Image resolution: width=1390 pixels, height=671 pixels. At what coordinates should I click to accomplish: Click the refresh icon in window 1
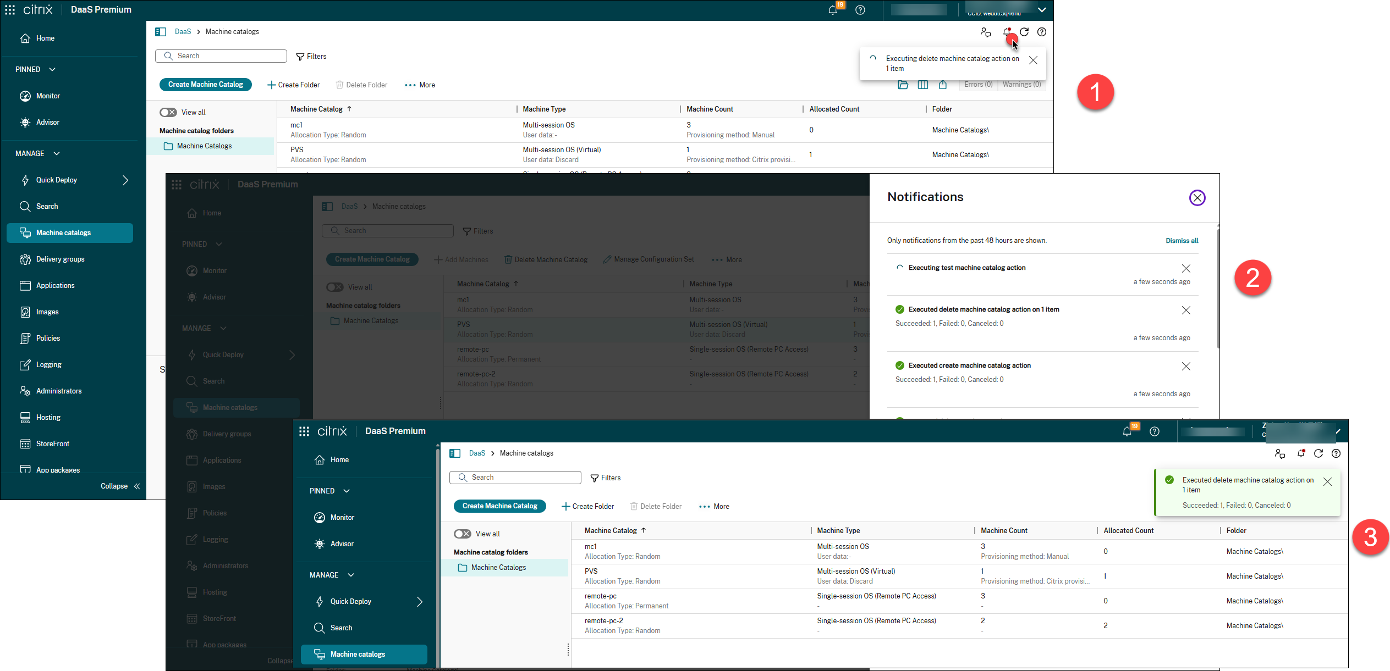(x=1024, y=32)
